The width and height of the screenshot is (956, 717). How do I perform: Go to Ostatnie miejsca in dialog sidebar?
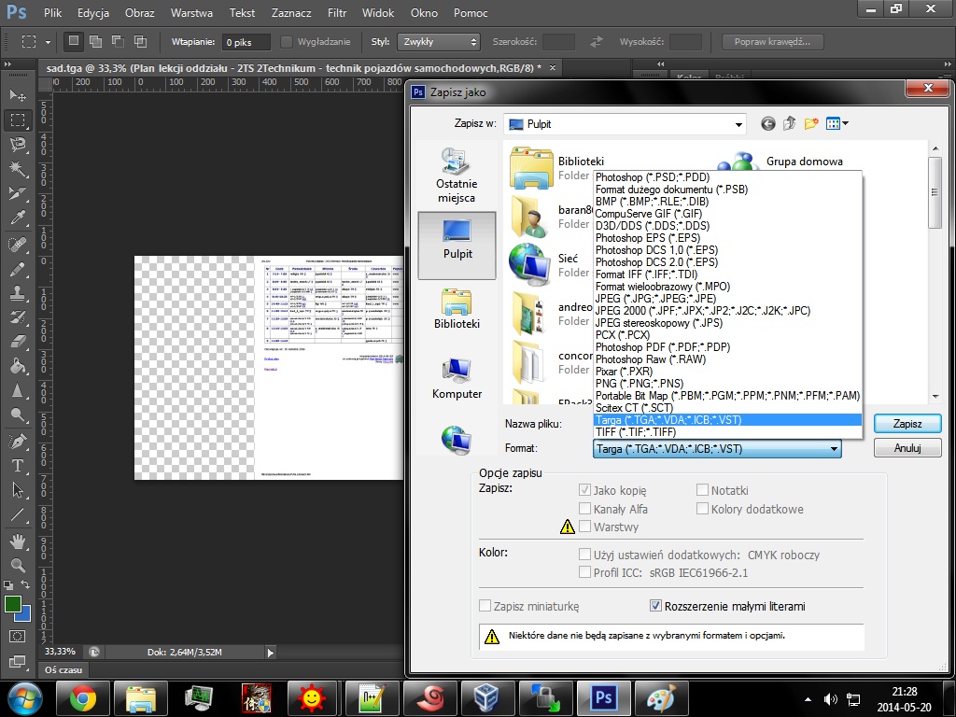point(457,175)
